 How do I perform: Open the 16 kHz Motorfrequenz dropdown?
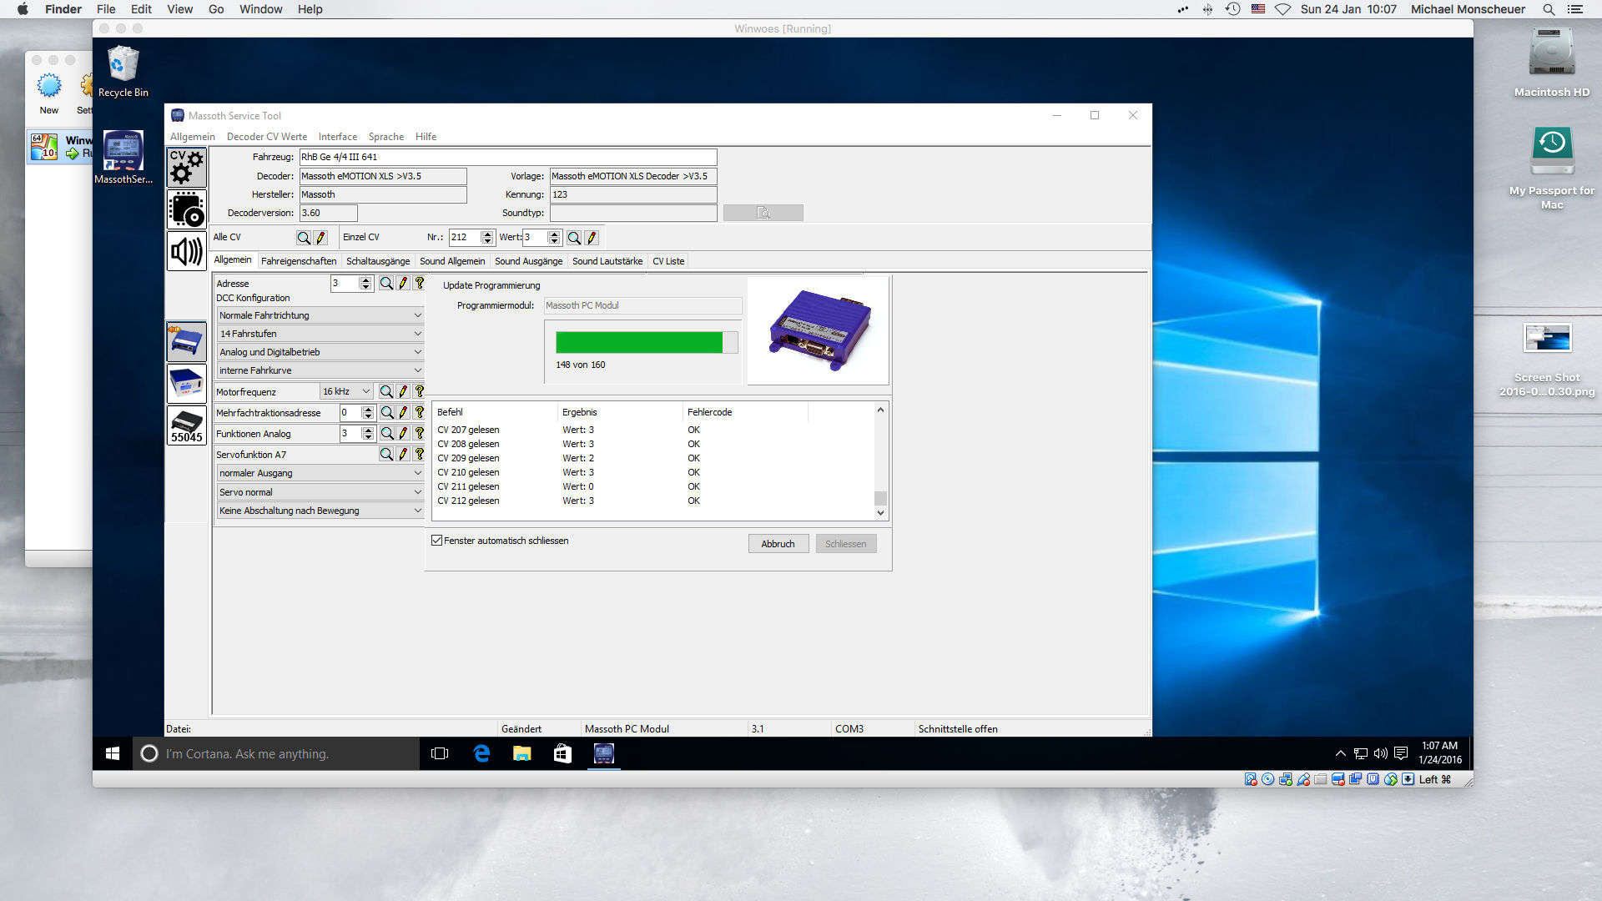pyautogui.click(x=346, y=391)
